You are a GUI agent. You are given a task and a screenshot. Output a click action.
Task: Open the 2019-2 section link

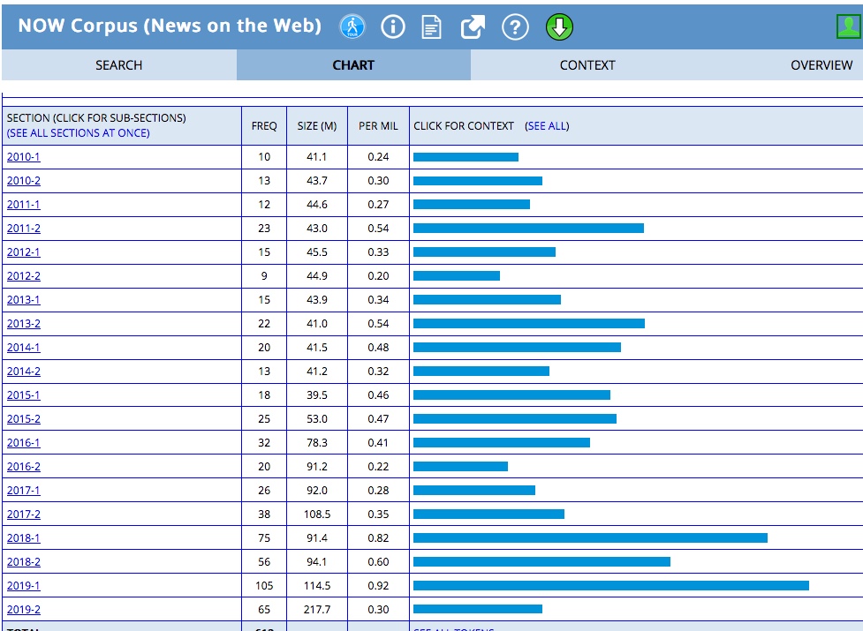(x=23, y=610)
